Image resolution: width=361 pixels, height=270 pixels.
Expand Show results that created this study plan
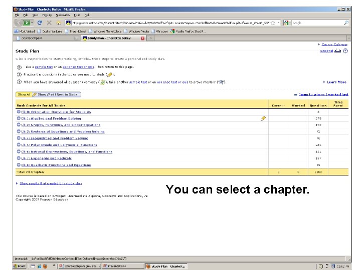(x=51, y=183)
